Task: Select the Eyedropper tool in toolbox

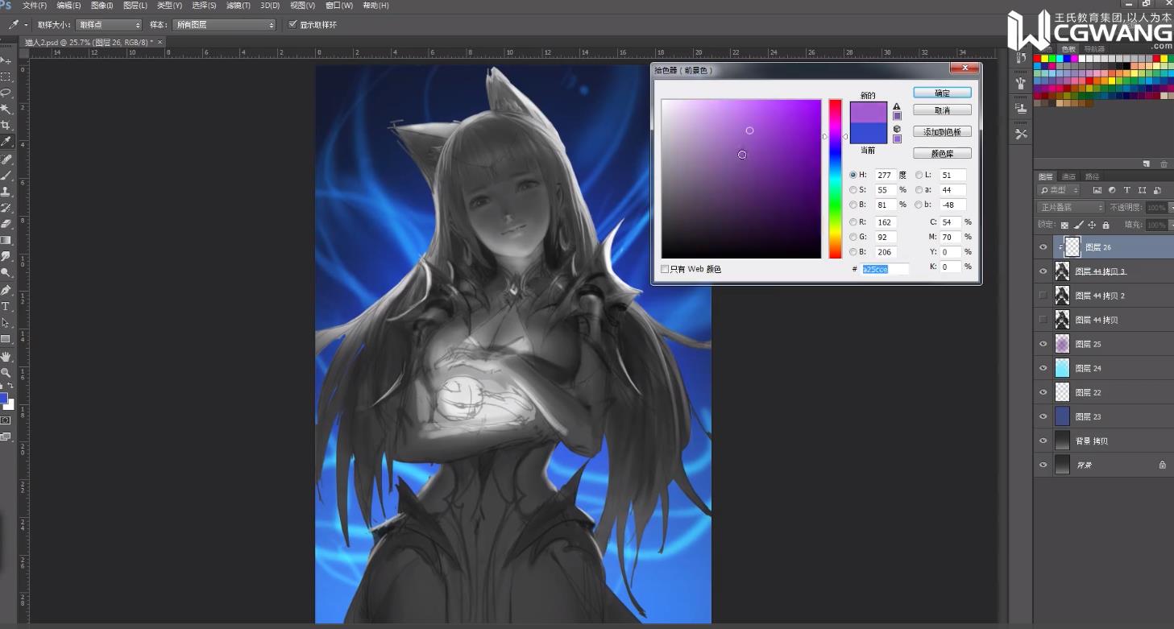Action: pyautogui.click(x=6, y=143)
